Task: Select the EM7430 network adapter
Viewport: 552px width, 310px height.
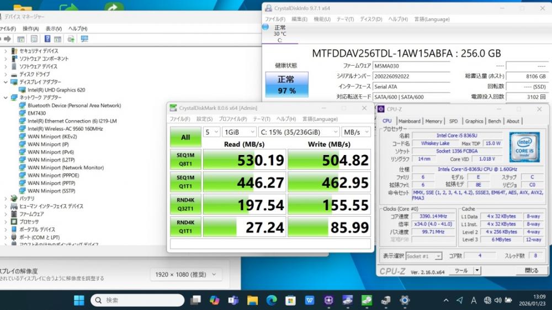Action: 36,113
